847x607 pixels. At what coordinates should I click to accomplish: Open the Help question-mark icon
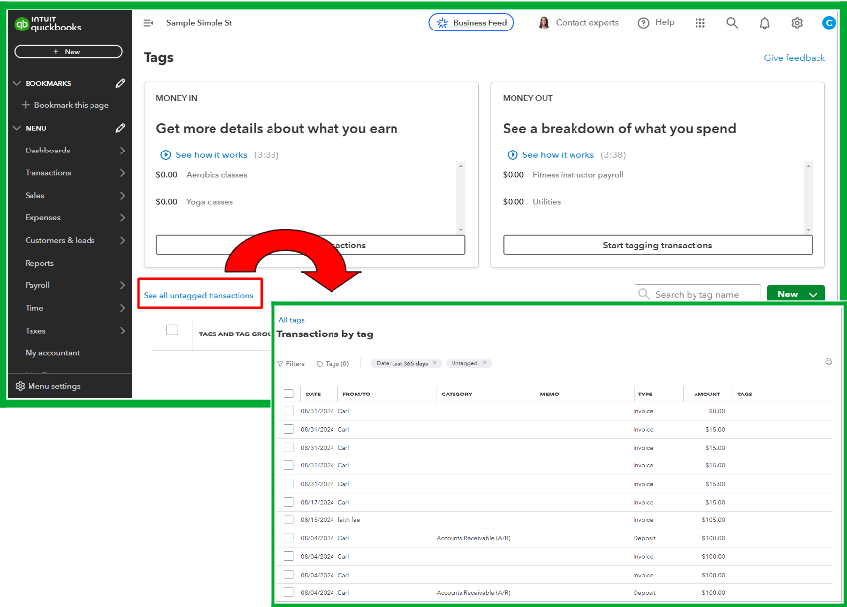(x=643, y=23)
